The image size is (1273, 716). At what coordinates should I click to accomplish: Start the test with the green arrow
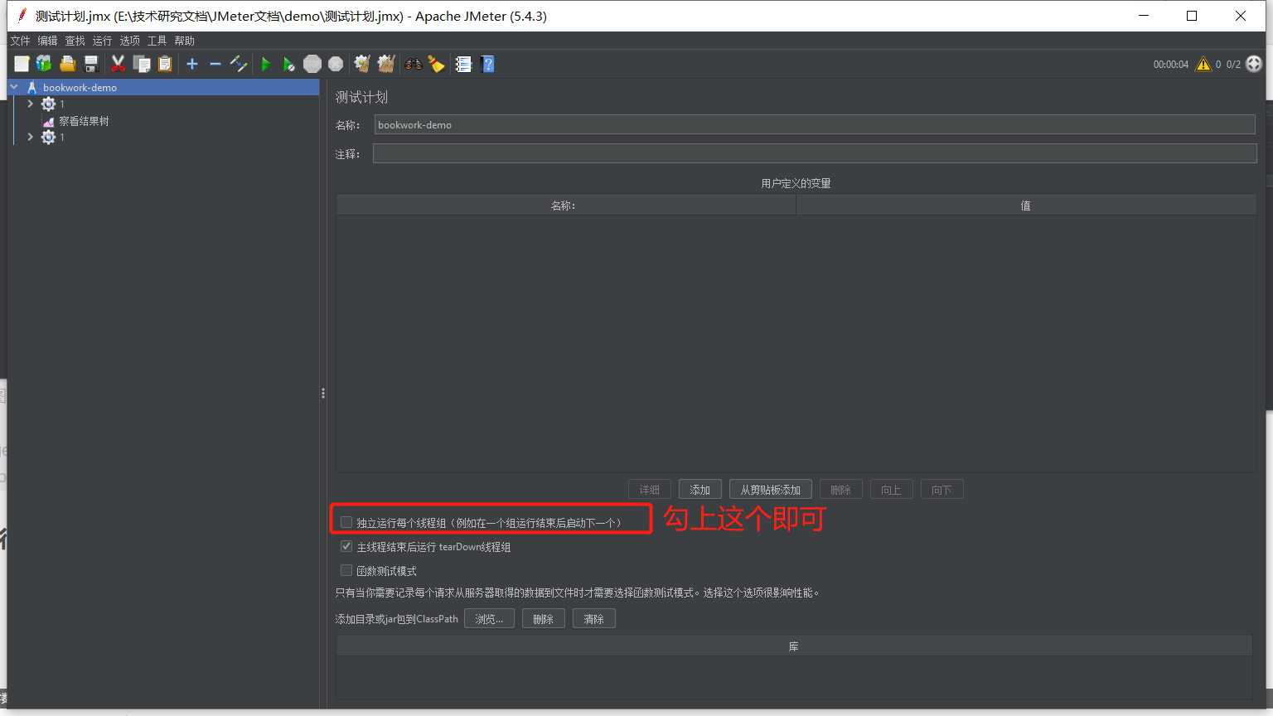tap(266, 64)
